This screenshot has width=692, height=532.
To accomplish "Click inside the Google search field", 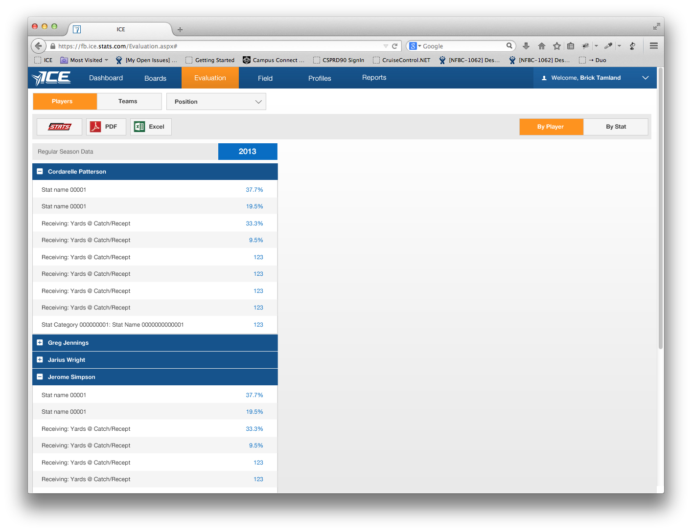I will click(460, 45).
